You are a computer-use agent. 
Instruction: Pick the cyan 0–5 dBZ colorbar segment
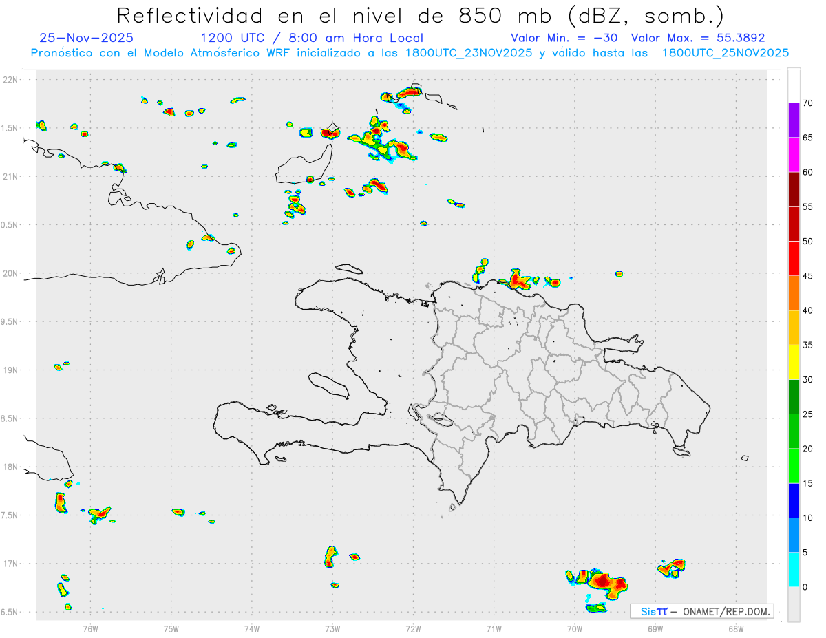coord(794,570)
